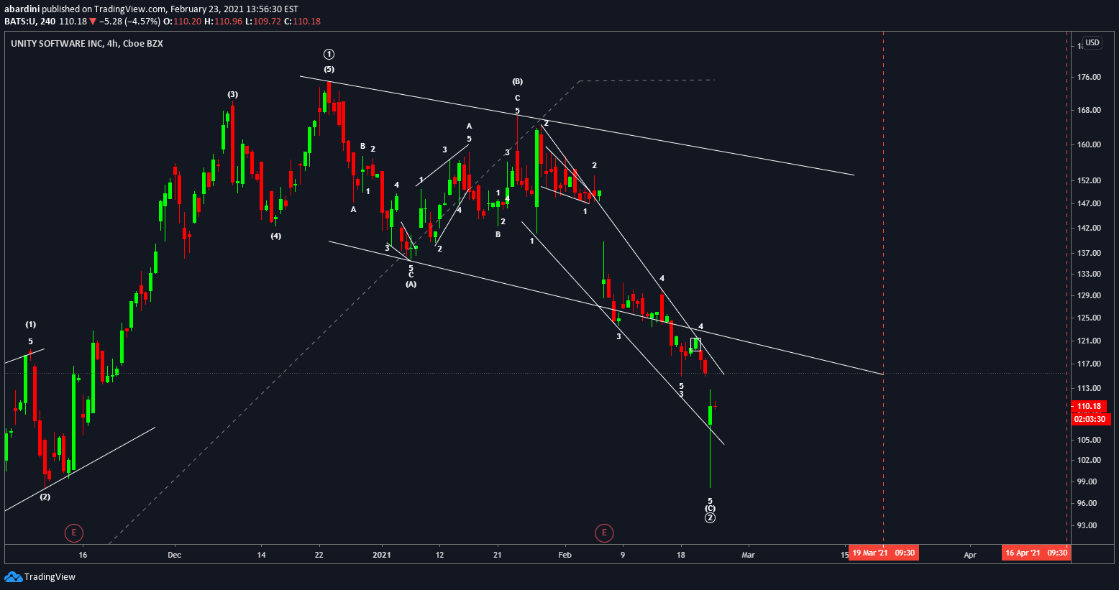Screen dimensions: 1119x590
Task: Click the 160.00 price axis label
Action: [x=1089, y=144]
